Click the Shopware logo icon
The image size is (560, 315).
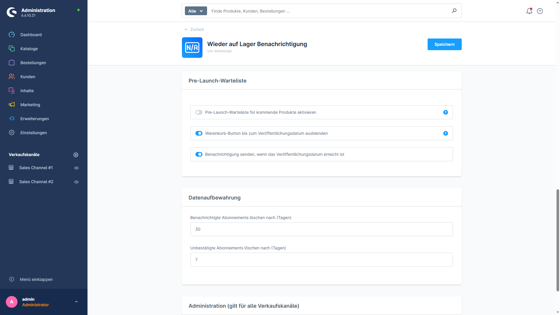12,12
